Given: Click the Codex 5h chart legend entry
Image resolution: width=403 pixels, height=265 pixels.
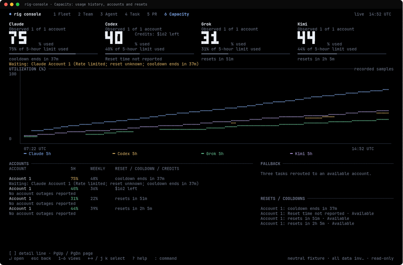Looking at the screenshot, I should click(125, 154).
